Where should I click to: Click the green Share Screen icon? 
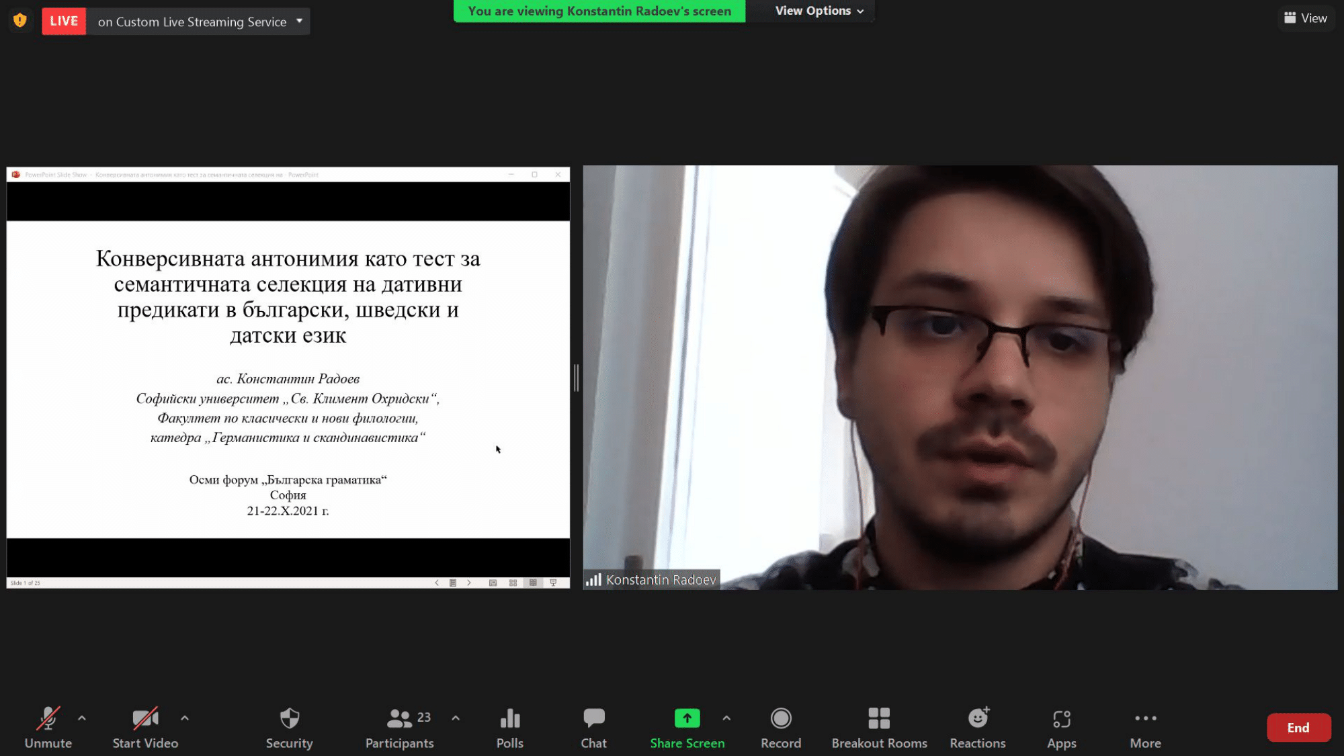[x=687, y=718]
